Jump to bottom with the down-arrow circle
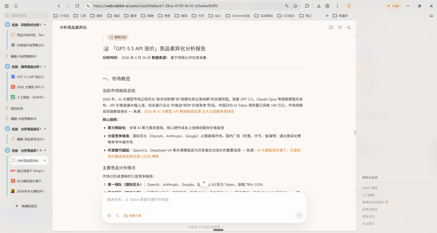437x233 pixels. pos(204,182)
